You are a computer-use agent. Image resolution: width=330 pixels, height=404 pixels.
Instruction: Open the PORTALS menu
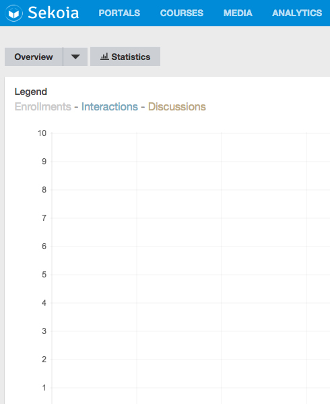point(119,13)
